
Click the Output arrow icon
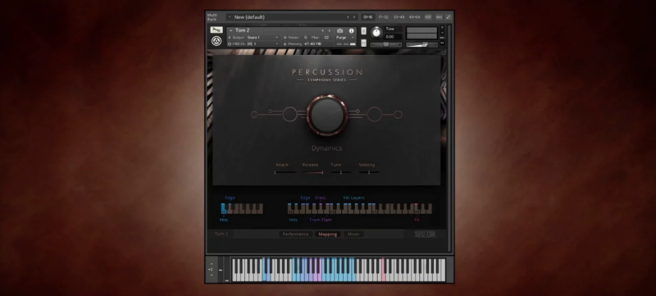(230, 37)
